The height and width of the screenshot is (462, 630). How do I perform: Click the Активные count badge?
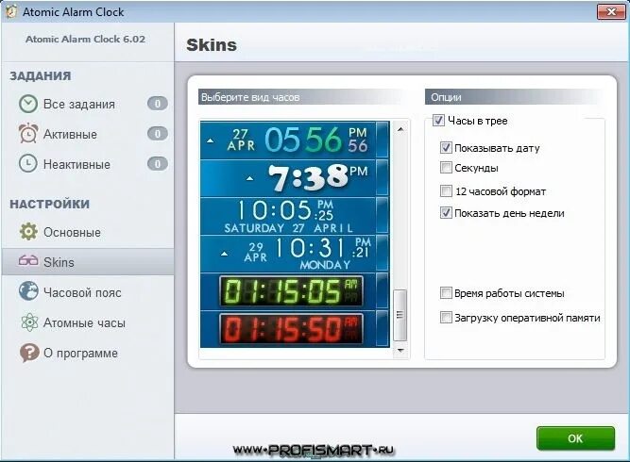point(158,134)
